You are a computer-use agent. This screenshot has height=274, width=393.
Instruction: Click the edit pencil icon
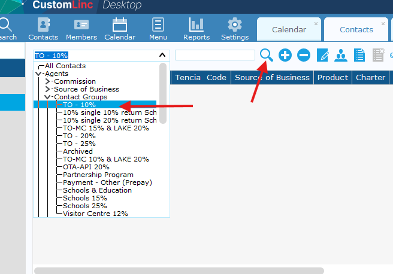click(323, 56)
